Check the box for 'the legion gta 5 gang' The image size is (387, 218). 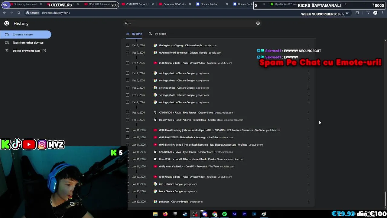click(x=128, y=45)
